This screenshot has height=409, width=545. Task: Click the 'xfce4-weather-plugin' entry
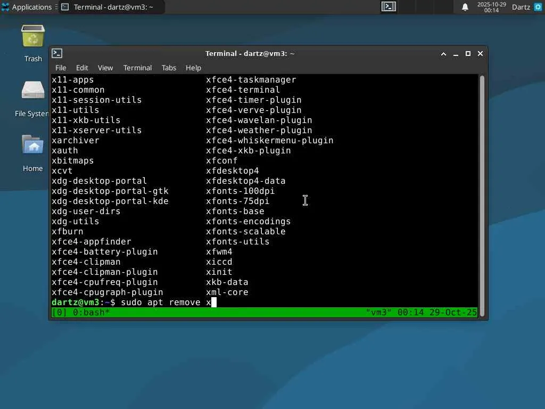(x=259, y=130)
